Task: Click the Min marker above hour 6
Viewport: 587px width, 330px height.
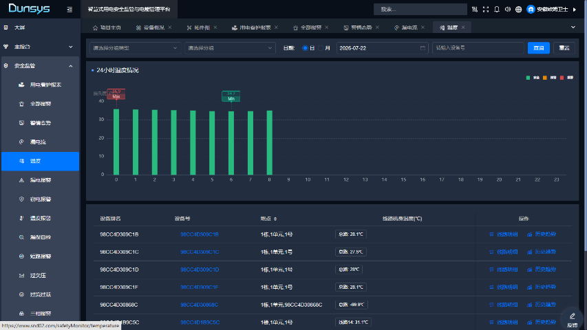Action: [x=231, y=96]
